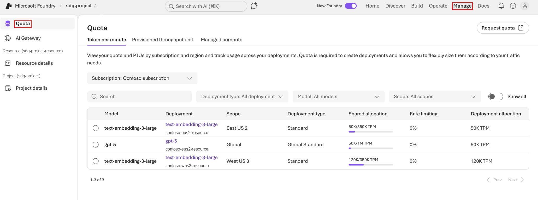This screenshot has height=200, width=538.
Task: Click the Request quota button
Action: pos(503,28)
